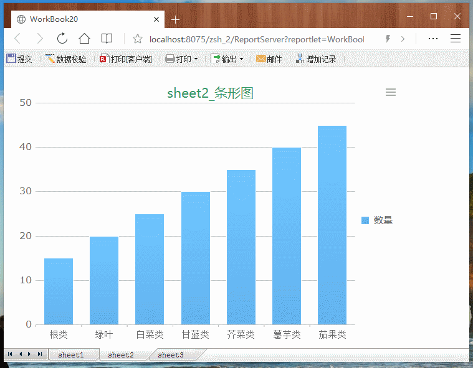This screenshot has height=368, width=473.
Task: Jump to first sheet navigation arrow
Action: coord(10,354)
